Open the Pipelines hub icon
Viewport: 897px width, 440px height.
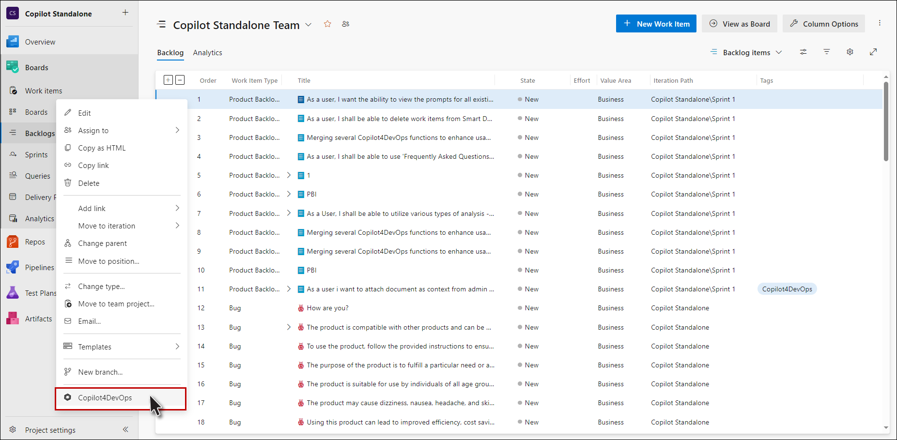(13, 267)
